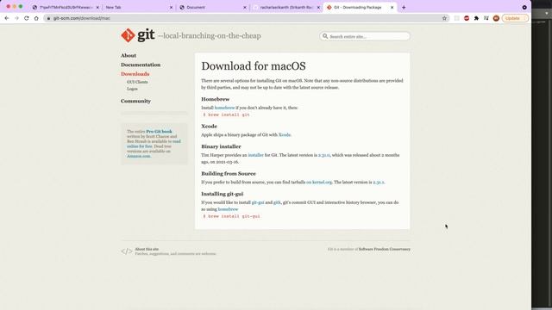Bookmark this page with the star icon
552x310 pixels.
click(444, 18)
